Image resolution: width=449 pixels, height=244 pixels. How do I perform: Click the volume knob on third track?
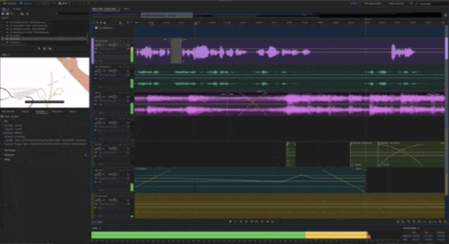[x=99, y=97]
